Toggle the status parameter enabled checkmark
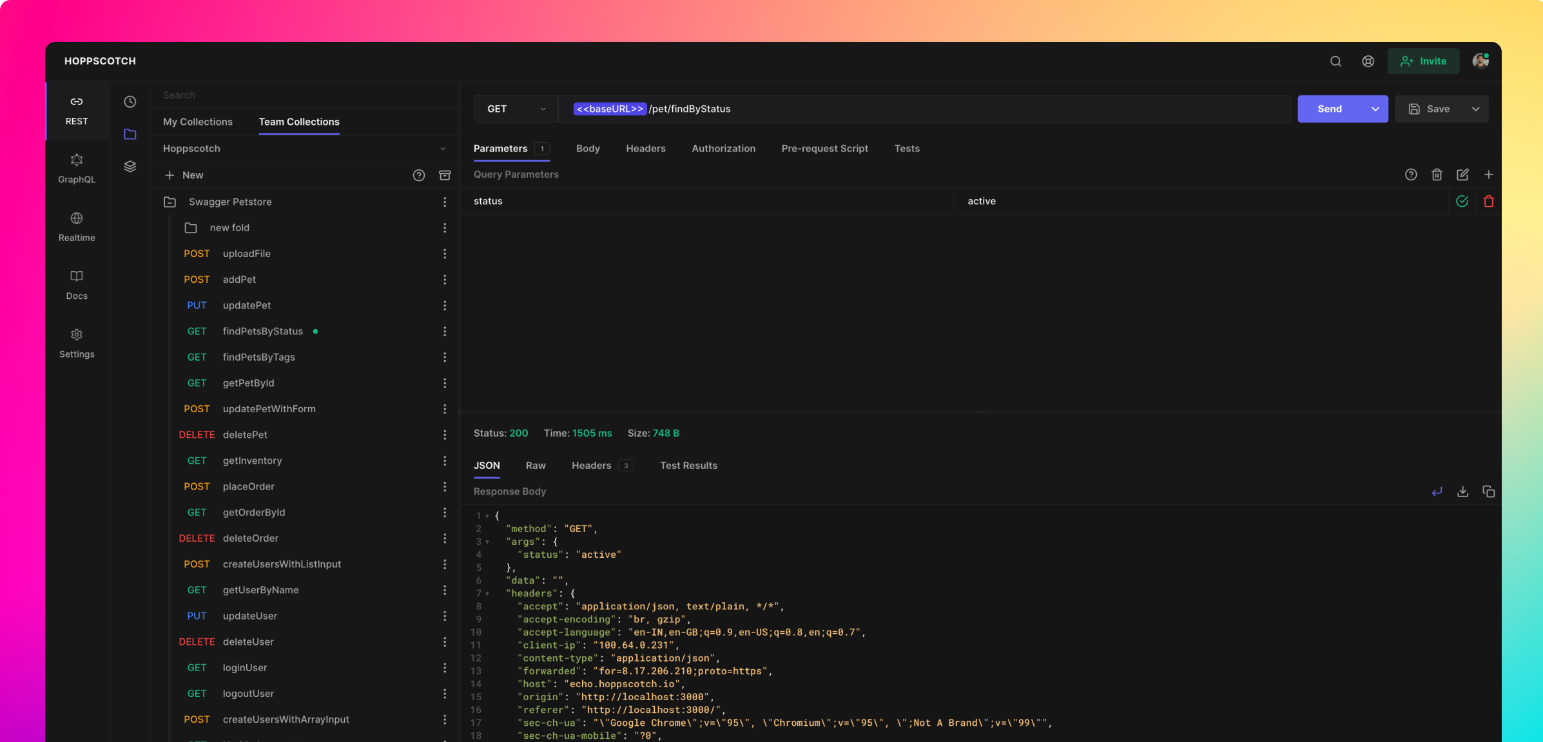This screenshot has height=742, width=1543. pos(1462,201)
